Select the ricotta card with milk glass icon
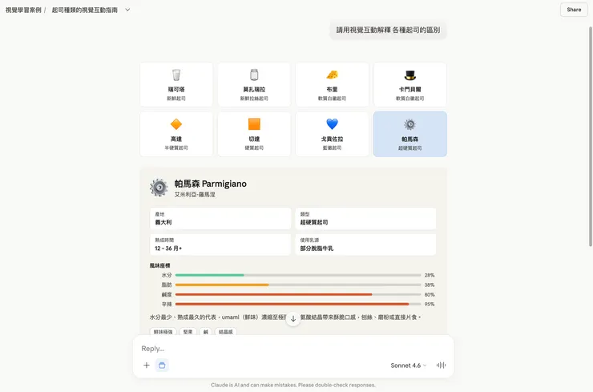 pyautogui.click(x=176, y=84)
